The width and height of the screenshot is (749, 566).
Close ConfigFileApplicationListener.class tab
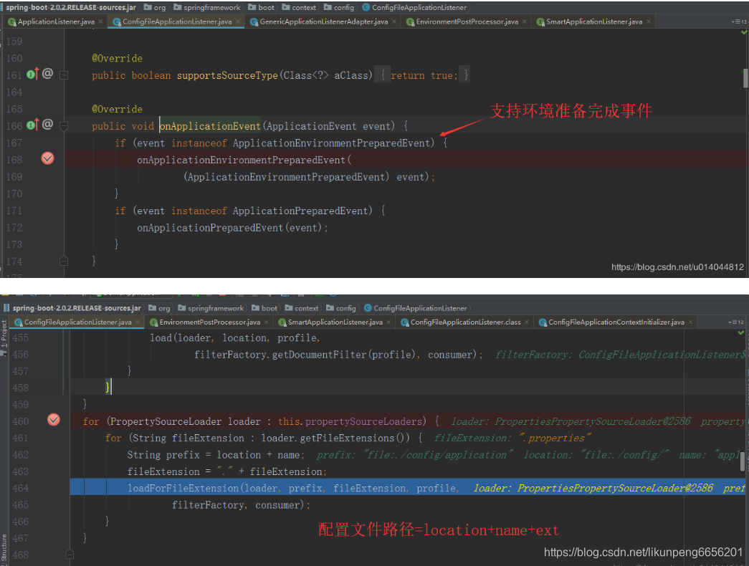(527, 322)
